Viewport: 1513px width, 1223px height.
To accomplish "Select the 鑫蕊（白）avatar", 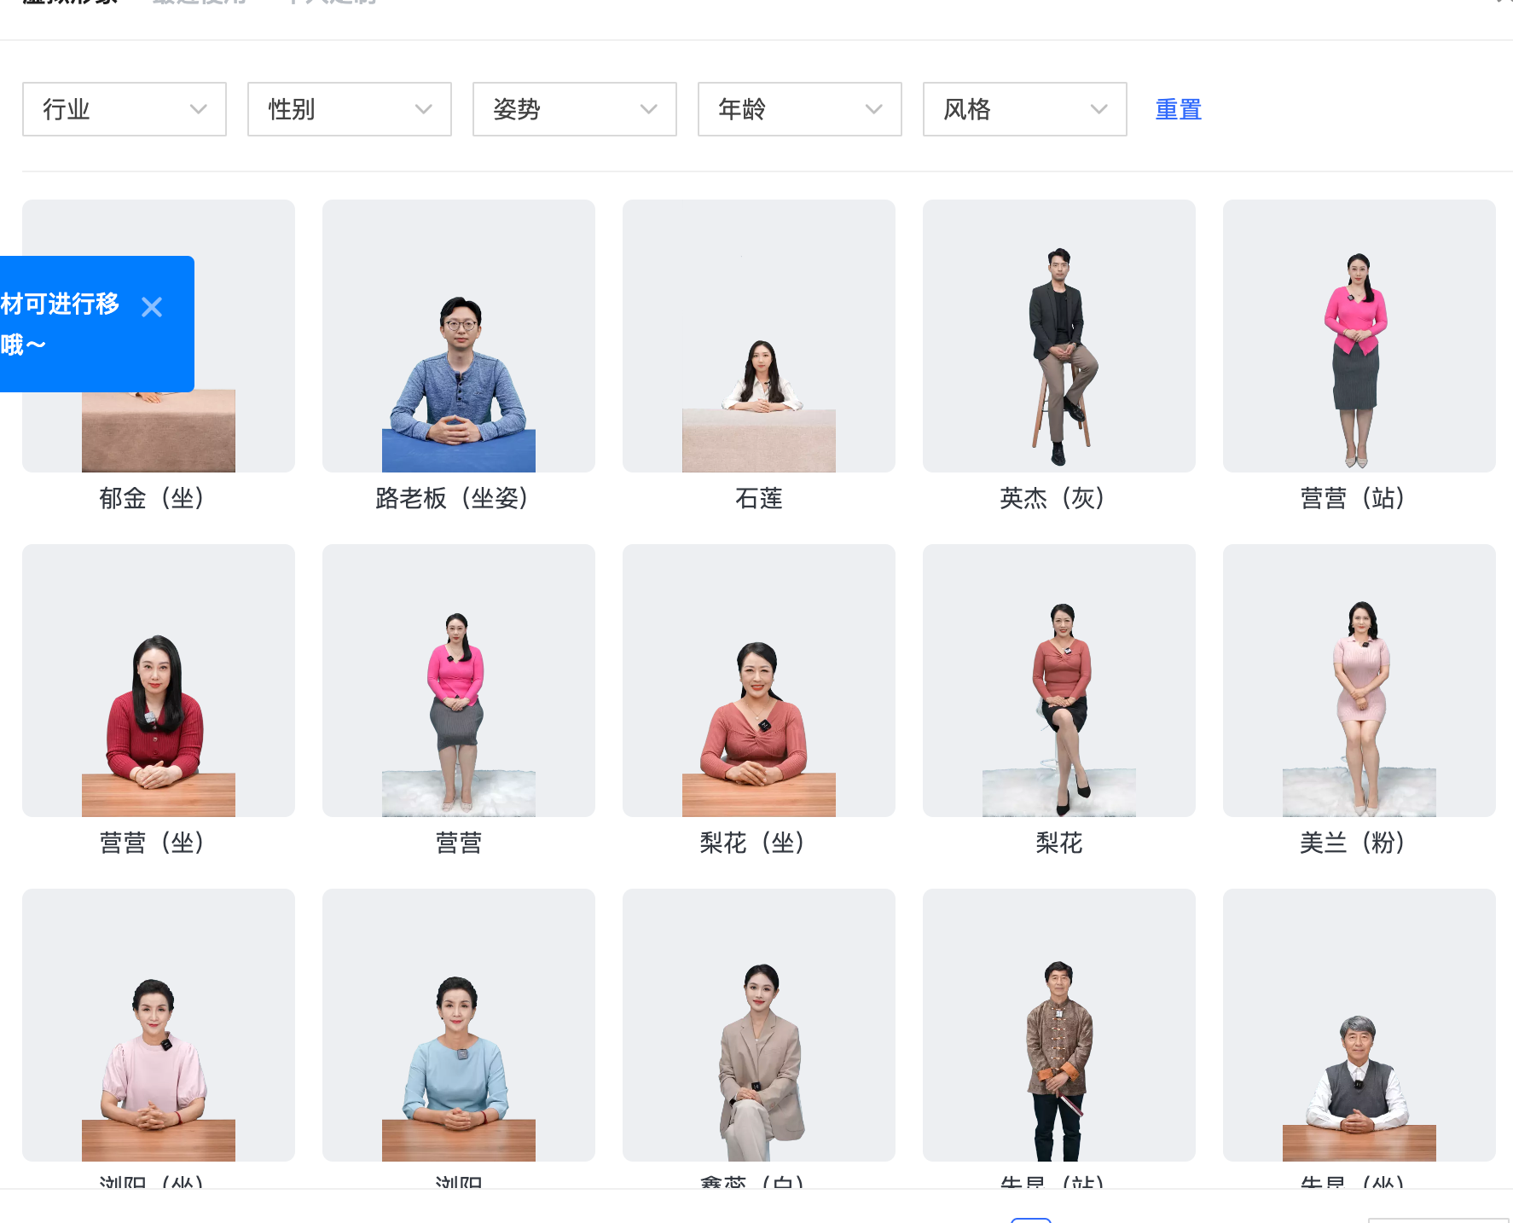I will [x=758, y=1024].
